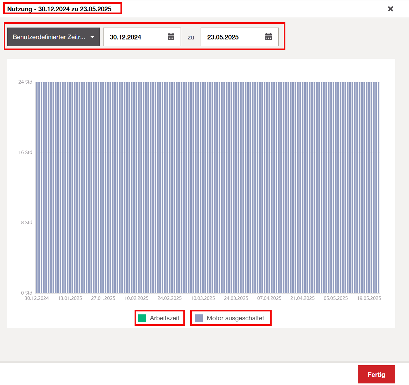Click the 8 Std y-axis label
Image resolution: width=409 pixels, height=385 pixels.
pos(27,223)
